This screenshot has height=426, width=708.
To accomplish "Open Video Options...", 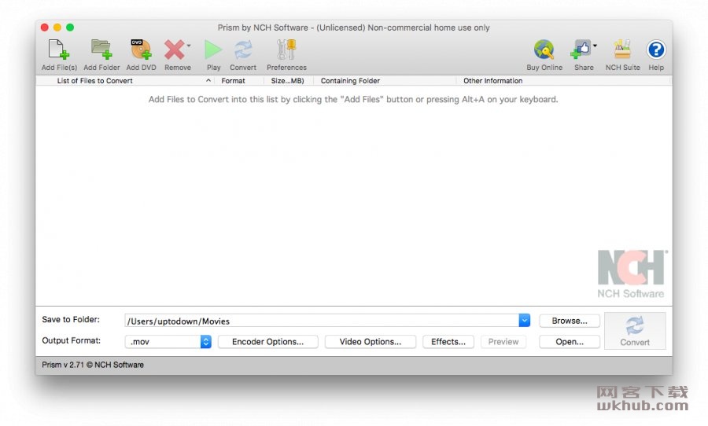I will click(371, 342).
